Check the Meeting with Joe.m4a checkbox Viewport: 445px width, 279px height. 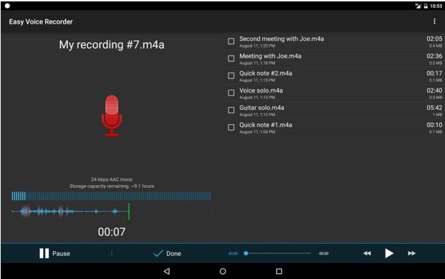[x=231, y=59]
